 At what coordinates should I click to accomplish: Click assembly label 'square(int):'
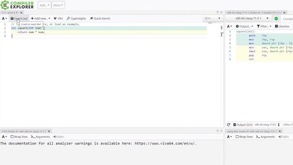coord(246,32)
